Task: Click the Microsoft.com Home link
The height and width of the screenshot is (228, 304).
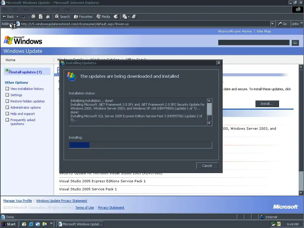Action: [235, 31]
